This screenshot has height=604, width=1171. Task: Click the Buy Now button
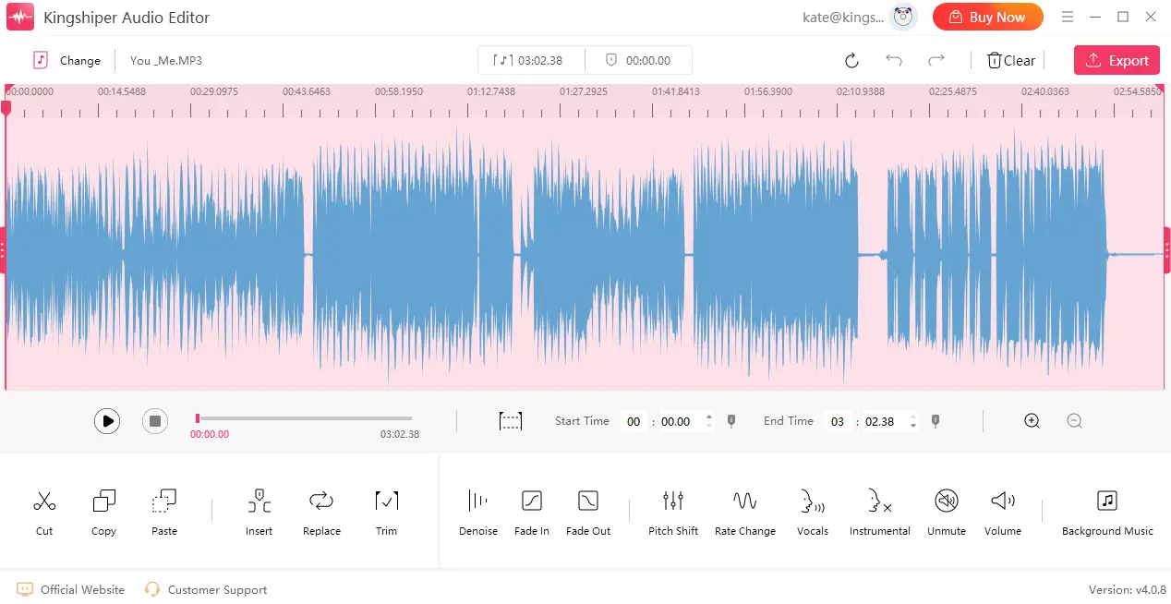pos(987,17)
